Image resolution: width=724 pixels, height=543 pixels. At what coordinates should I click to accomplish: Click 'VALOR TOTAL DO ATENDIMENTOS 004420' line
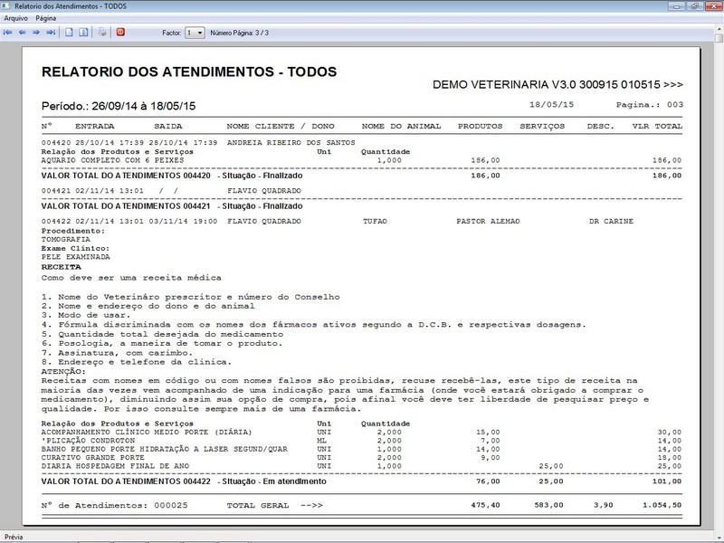[x=361, y=176]
